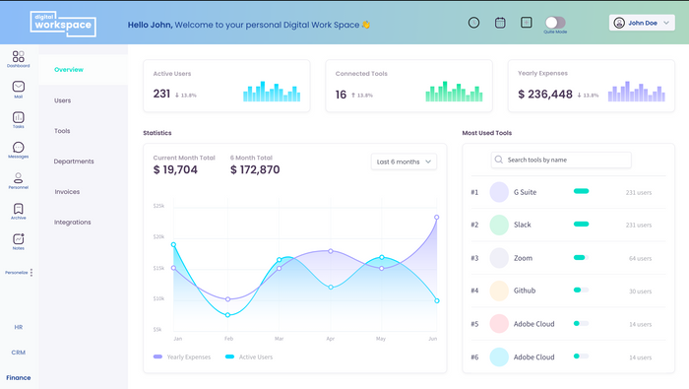The width and height of the screenshot is (689, 389).
Task: Click the Zoom tool avatar circle
Action: 499,258
